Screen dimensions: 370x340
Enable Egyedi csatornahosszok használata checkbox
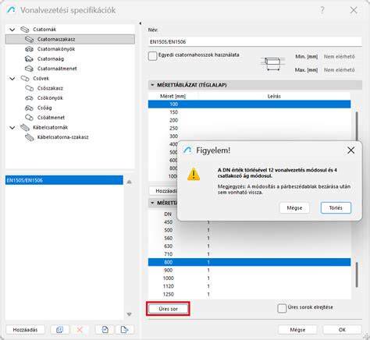[x=153, y=55]
